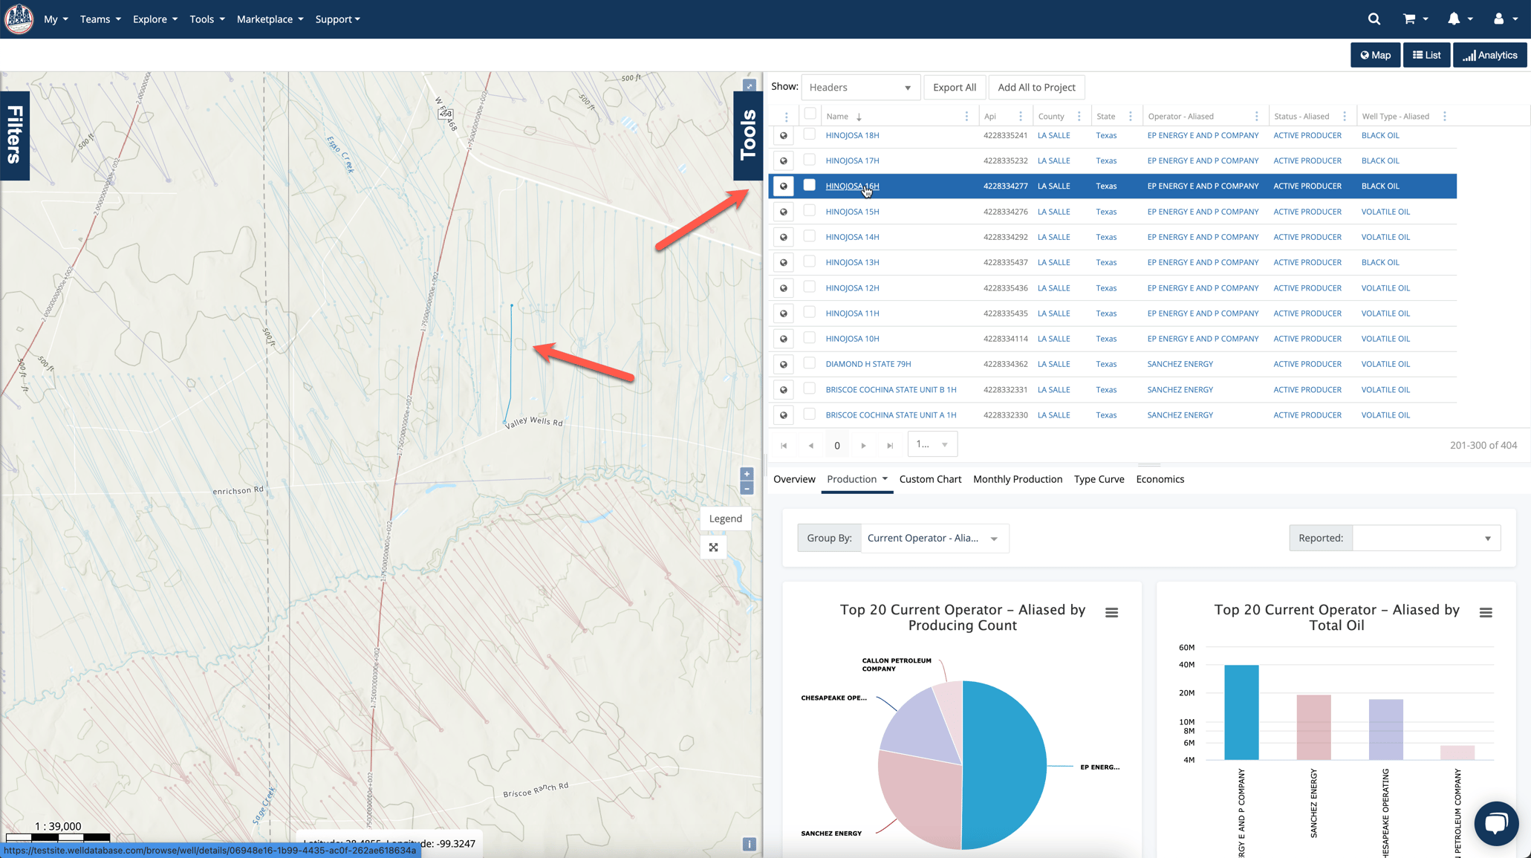The height and width of the screenshot is (858, 1531).
Task: Open the Group By operator dropdown
Action: pyautogui.click(x=934, y=538)
